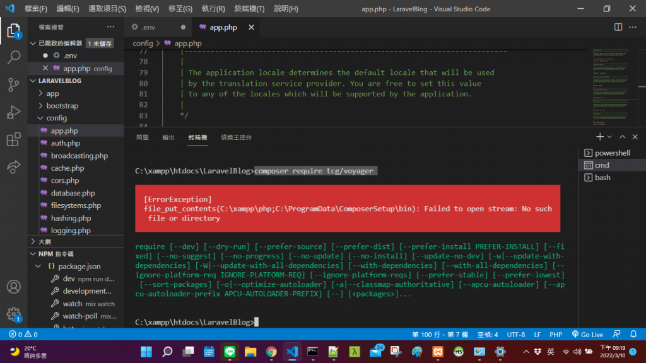Open notifications bell in status bar
The width and height of the screenshot is (646, 363).
click(633, 334)
